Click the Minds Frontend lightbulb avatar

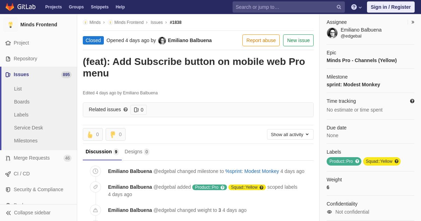click(11, 25)
